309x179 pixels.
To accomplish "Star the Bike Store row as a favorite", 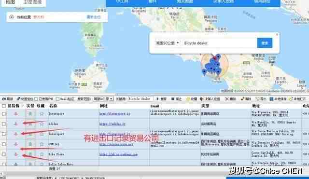I will pyautogui.click(x=42, y=154).
